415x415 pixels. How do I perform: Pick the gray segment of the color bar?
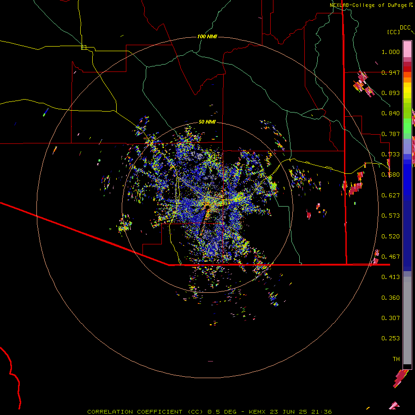click(x=407, y=320)
